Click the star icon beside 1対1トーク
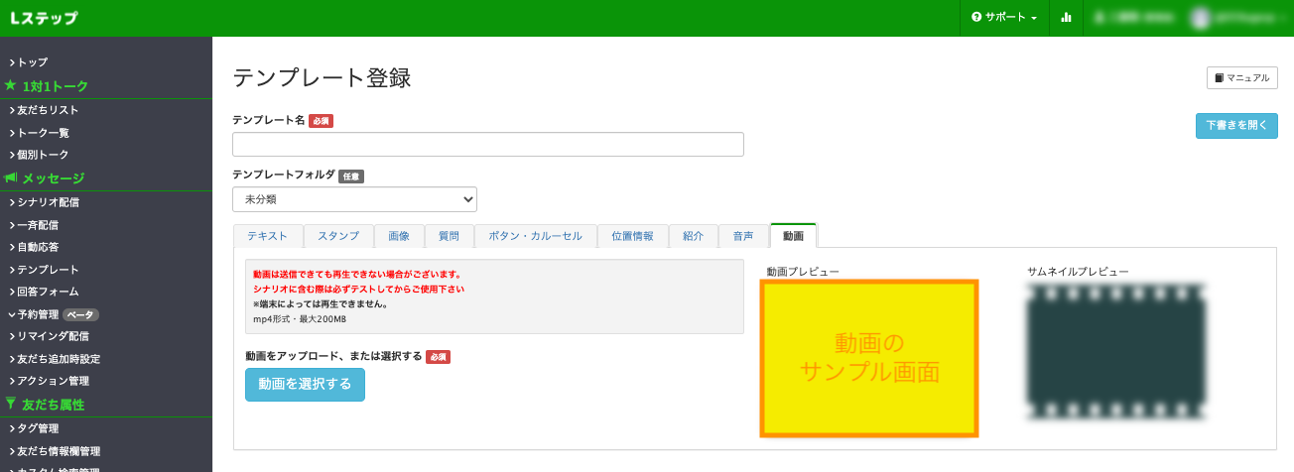The width and height of the screenshot is (1294, 472). (x=11, y=86)
